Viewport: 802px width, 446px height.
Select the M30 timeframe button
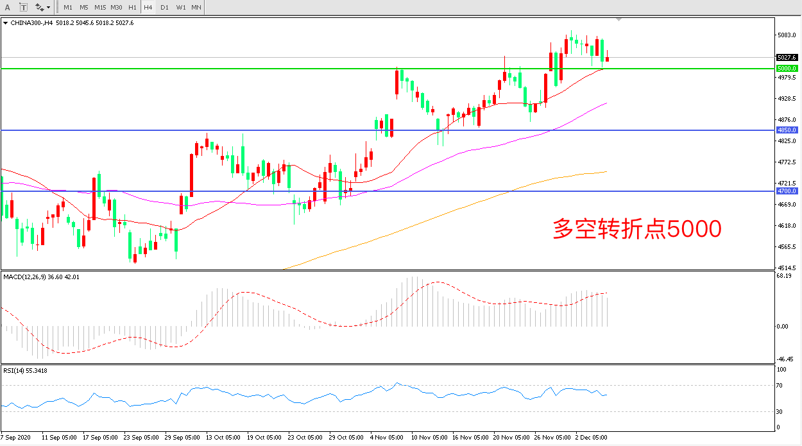click(116, 7)
